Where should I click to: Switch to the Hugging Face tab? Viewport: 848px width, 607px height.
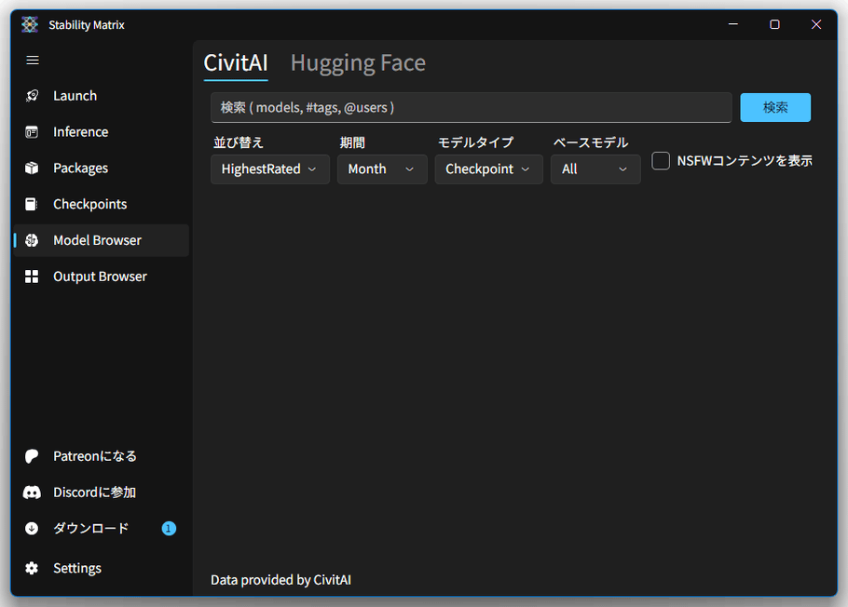pyautogui.click(x=358, y=63)
